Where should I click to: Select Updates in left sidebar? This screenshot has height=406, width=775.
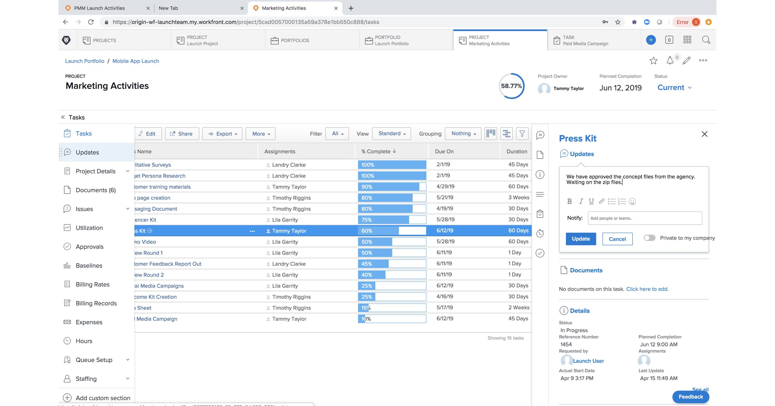pyautogui.click(x=96, y=152)
